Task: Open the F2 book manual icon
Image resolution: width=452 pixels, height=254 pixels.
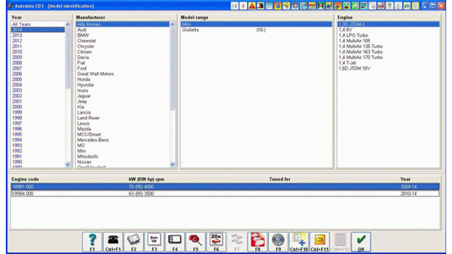Action: coord(134,242)
